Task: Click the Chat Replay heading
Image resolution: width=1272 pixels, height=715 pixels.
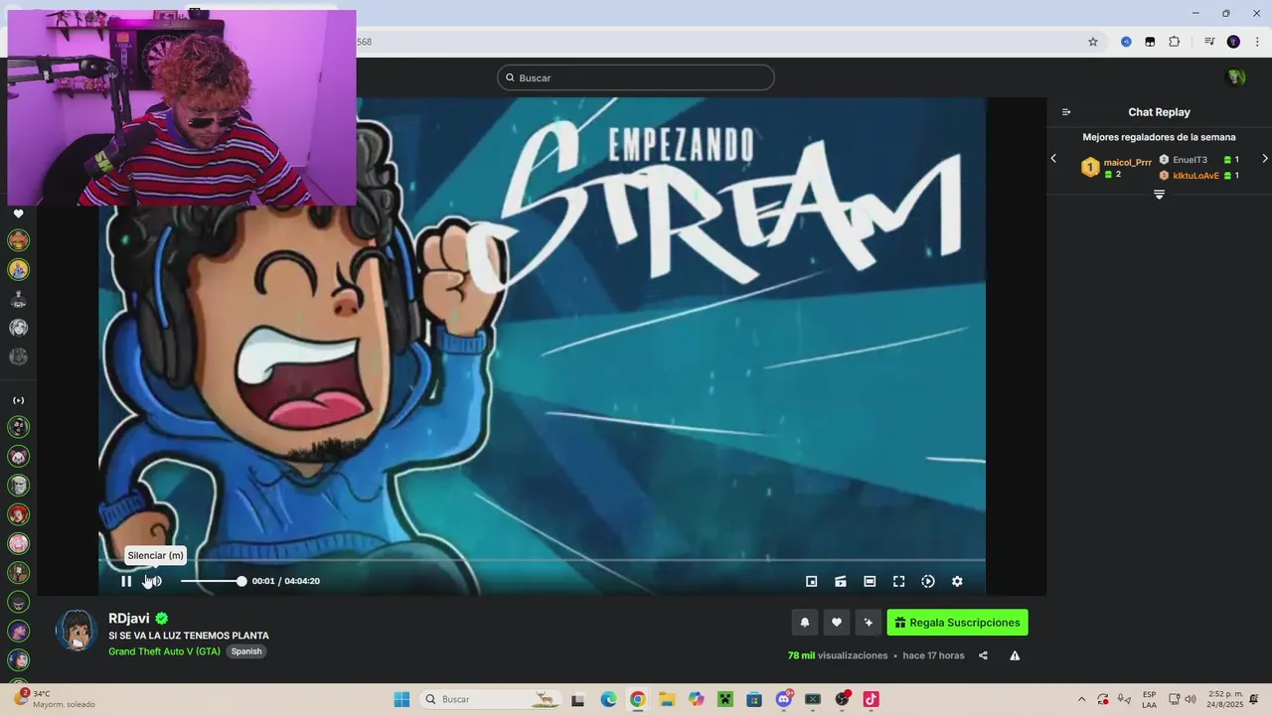Action: pos(1159,112)
